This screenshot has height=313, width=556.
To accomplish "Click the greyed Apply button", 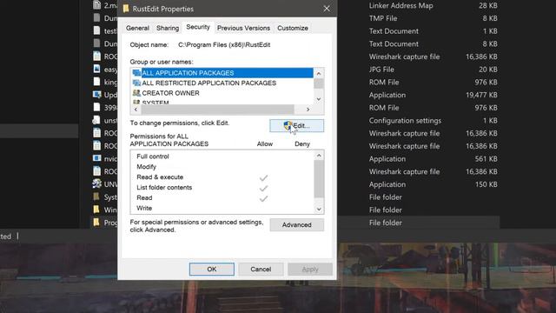I will (x=310, y=269).
